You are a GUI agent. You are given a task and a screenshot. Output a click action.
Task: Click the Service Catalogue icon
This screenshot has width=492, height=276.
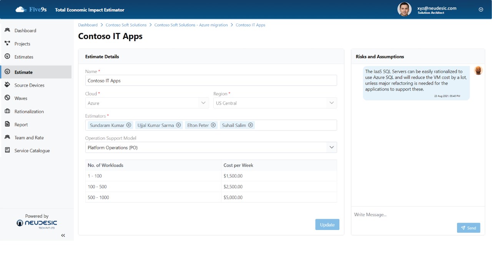7,150
